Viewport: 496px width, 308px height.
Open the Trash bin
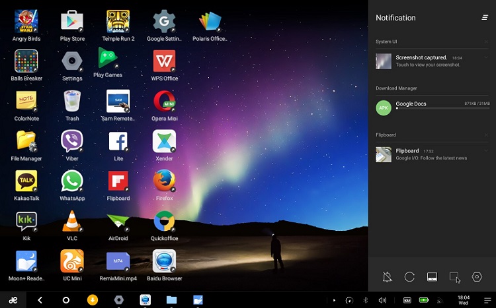point(72,101)
